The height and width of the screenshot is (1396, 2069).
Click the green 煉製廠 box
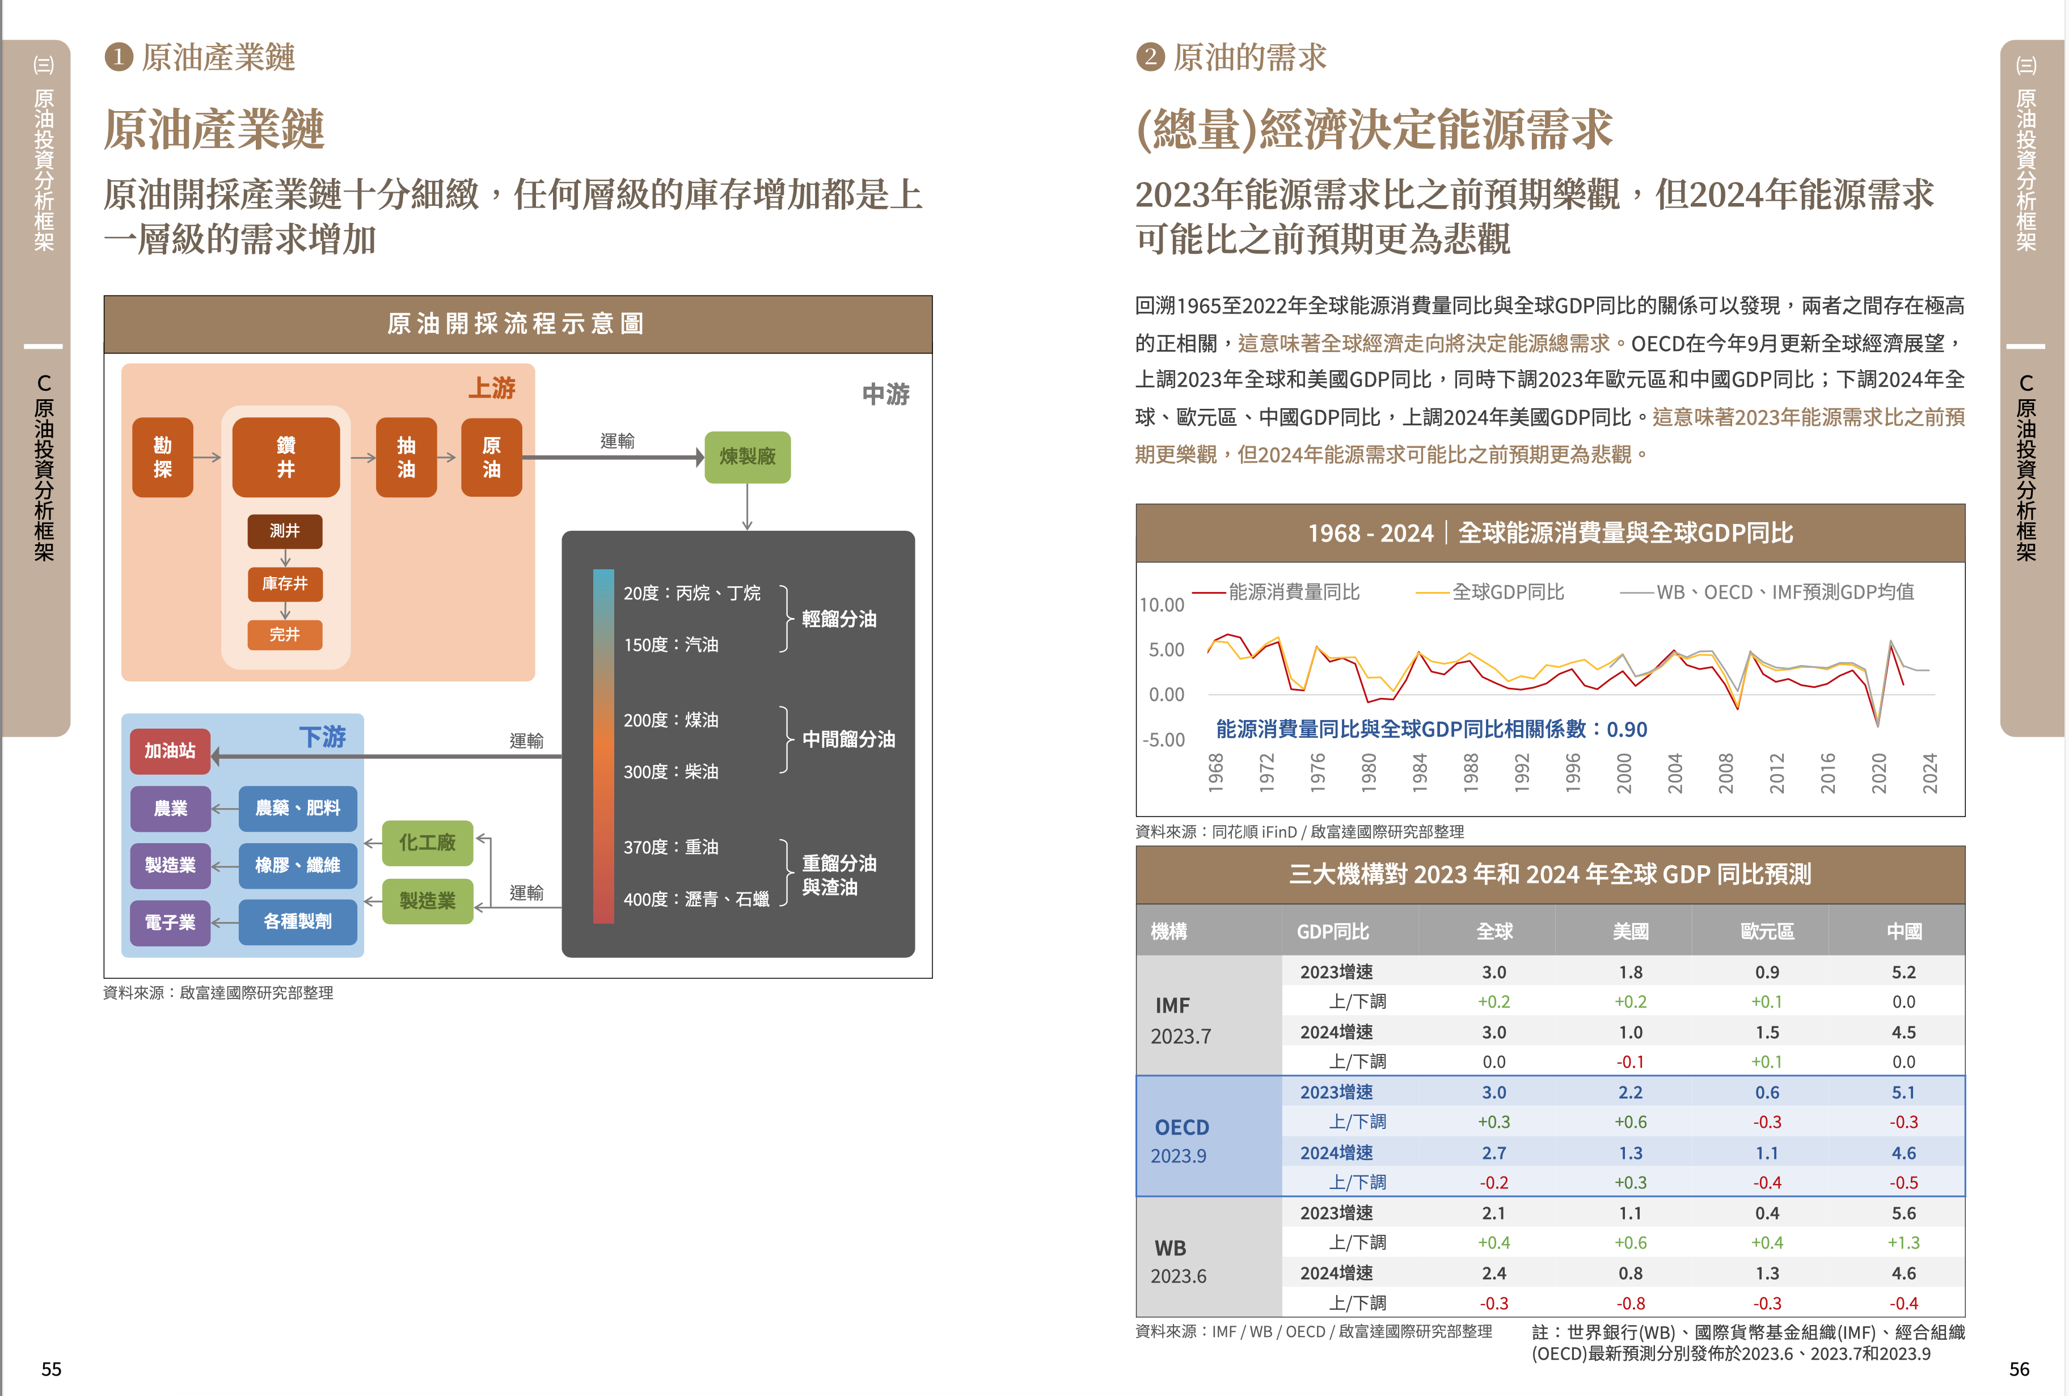[747, 456]
